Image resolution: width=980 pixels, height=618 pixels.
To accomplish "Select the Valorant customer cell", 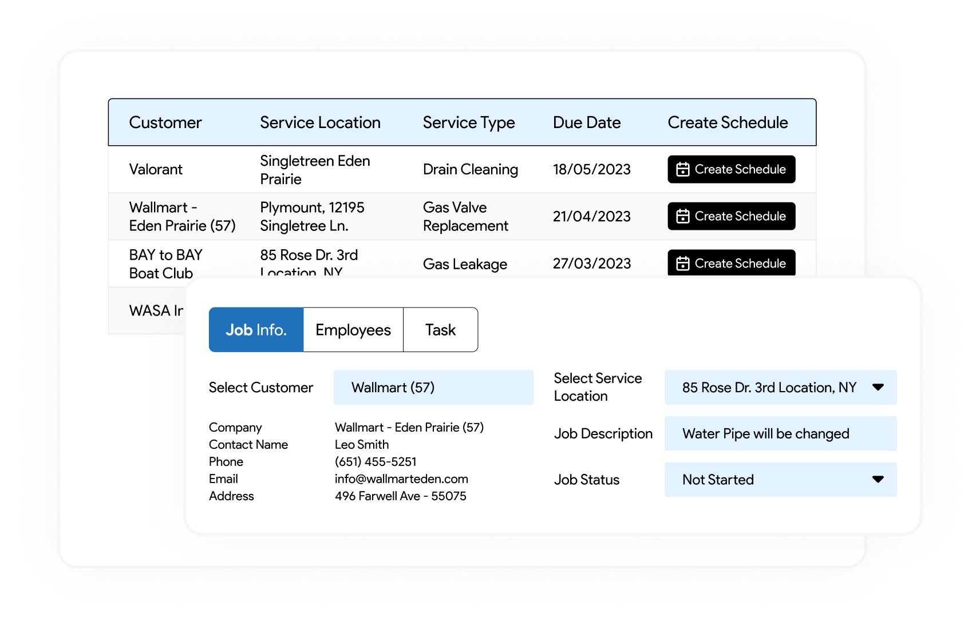I will tap(156, 169).
